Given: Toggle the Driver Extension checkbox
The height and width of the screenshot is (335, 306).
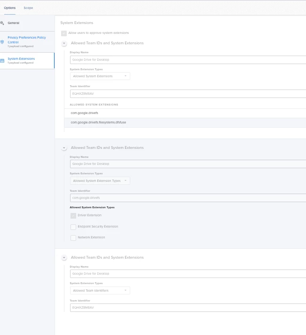Looking at the screenshot, I should click(x=73, y=216).
